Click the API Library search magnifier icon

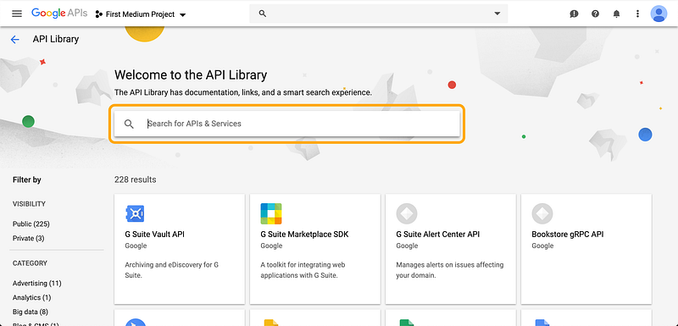tap(129, 124)
